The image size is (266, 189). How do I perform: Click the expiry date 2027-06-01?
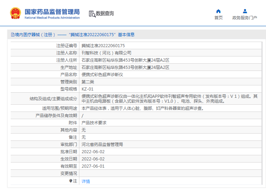(93, 166)
